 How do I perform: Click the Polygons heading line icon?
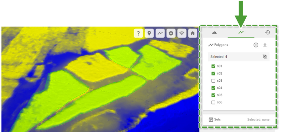click(211, 45)
